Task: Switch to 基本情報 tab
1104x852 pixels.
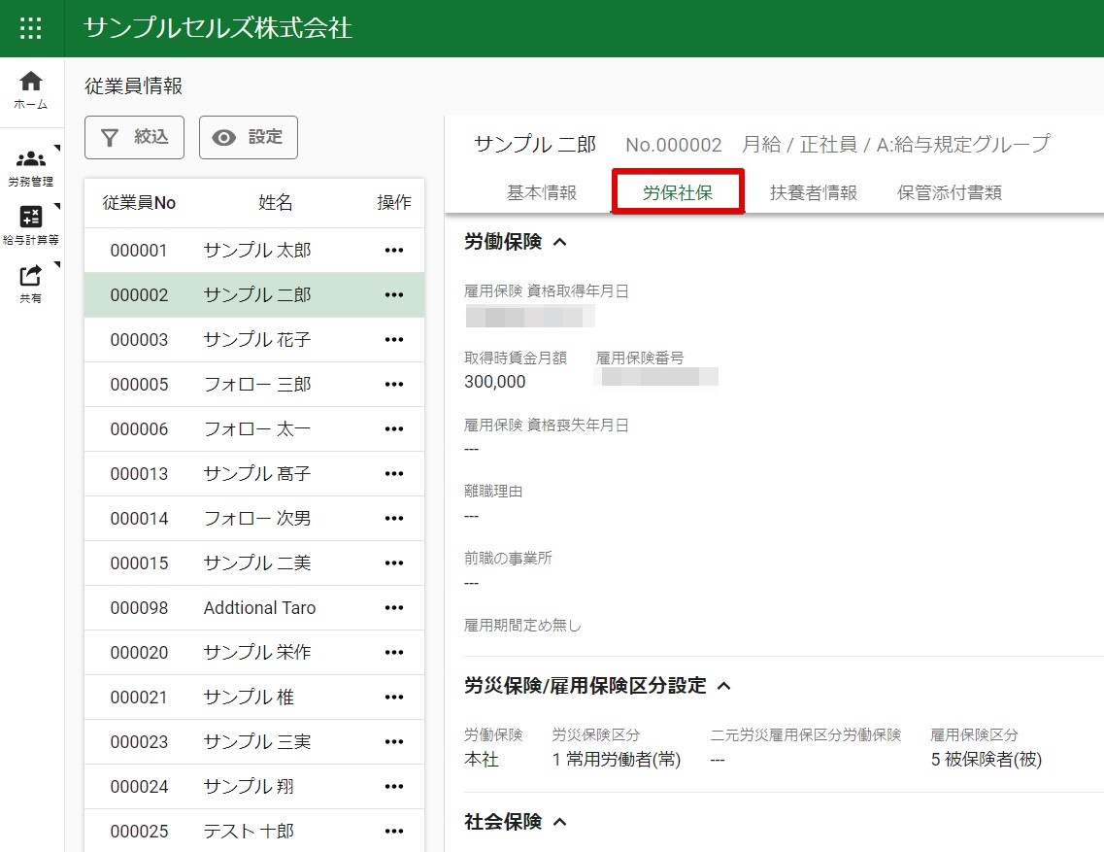Action: point(542,192)
